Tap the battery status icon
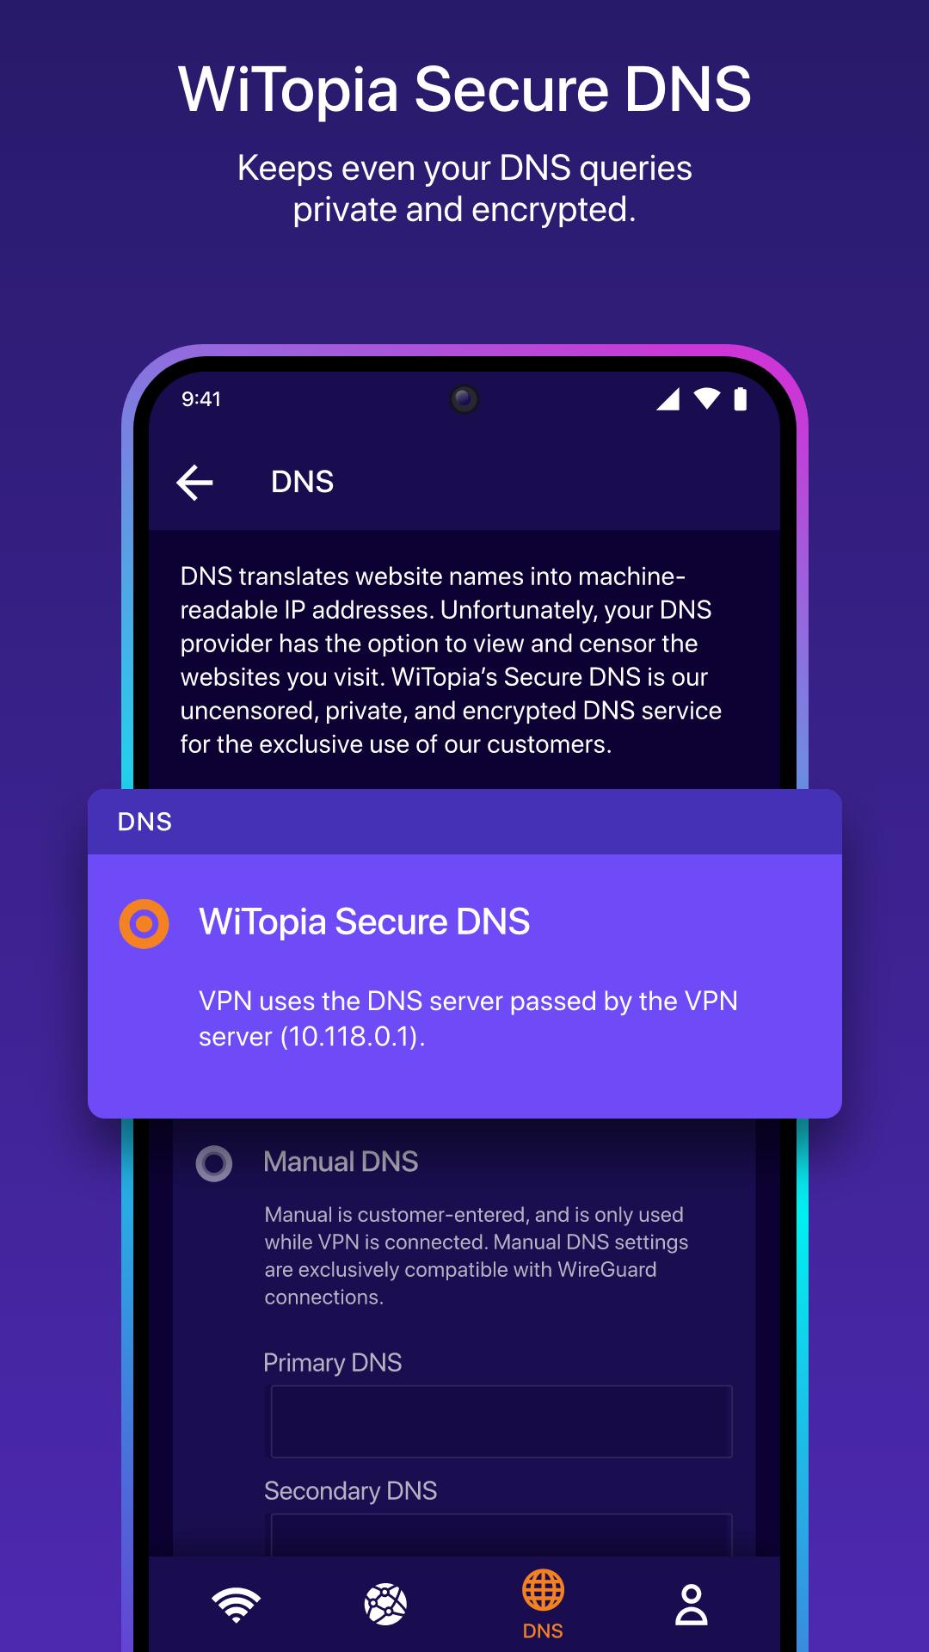 point(741,399)
